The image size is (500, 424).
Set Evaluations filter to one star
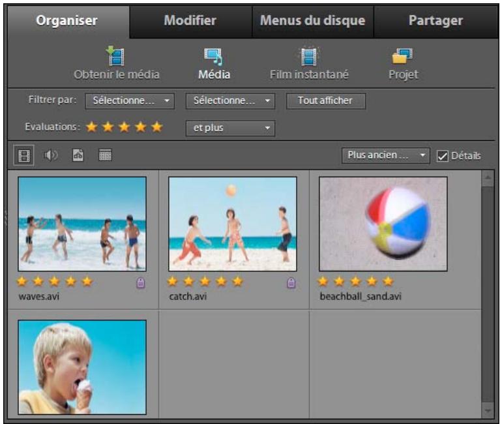pos(92,127)
